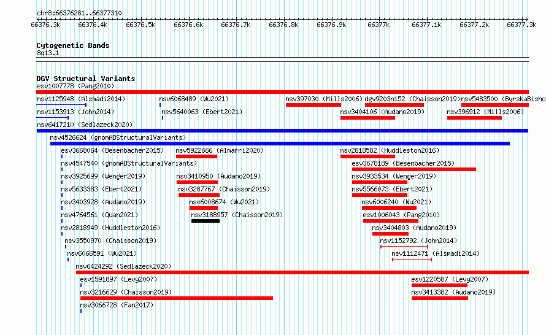546x335 pixels.
Task: Open nsv396912 (Mills2006) label
Action: [x=485, y=112]
